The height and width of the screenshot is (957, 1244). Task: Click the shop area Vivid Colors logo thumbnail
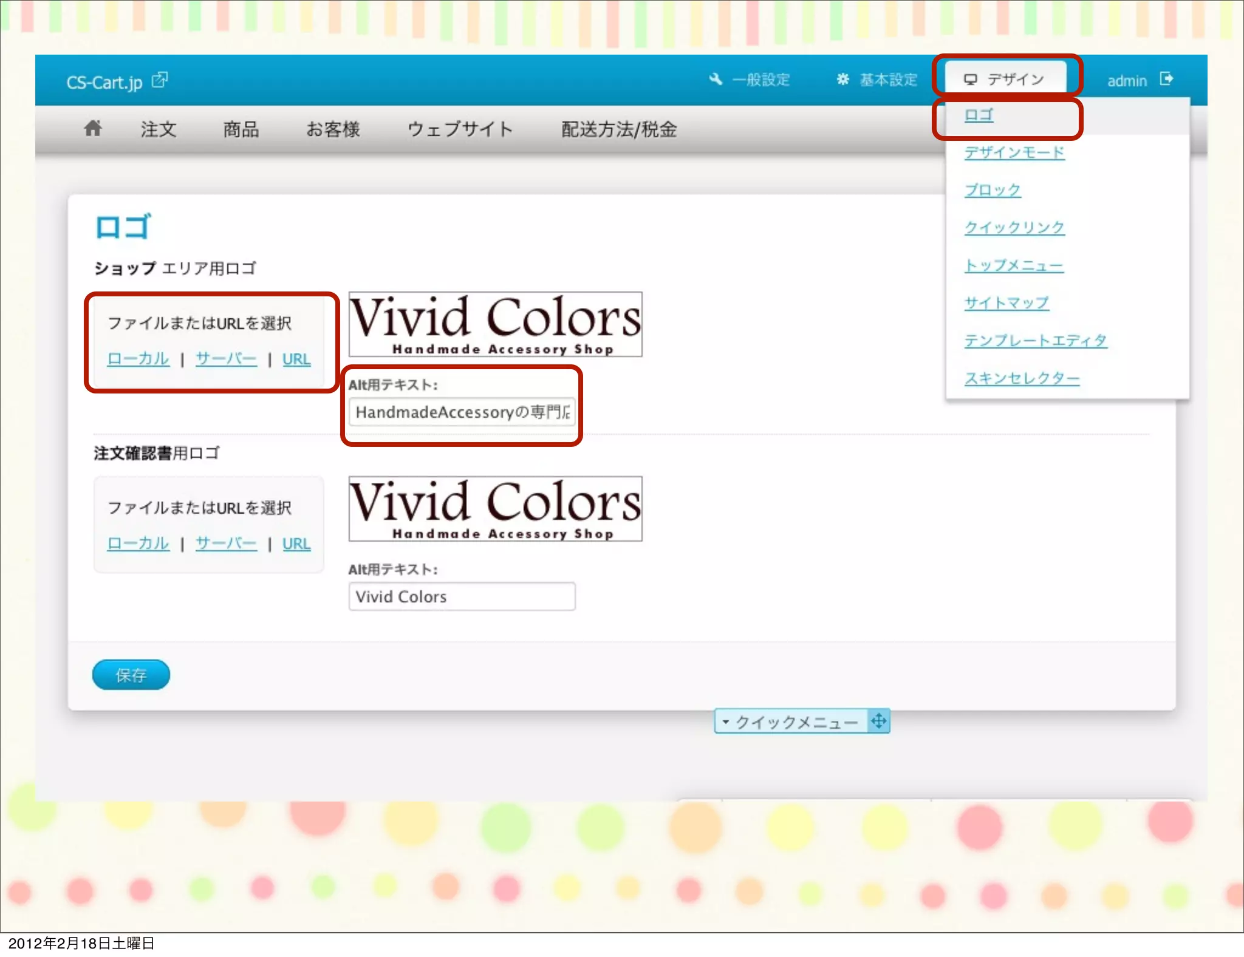pyautogui.click(x=495, y=324)
